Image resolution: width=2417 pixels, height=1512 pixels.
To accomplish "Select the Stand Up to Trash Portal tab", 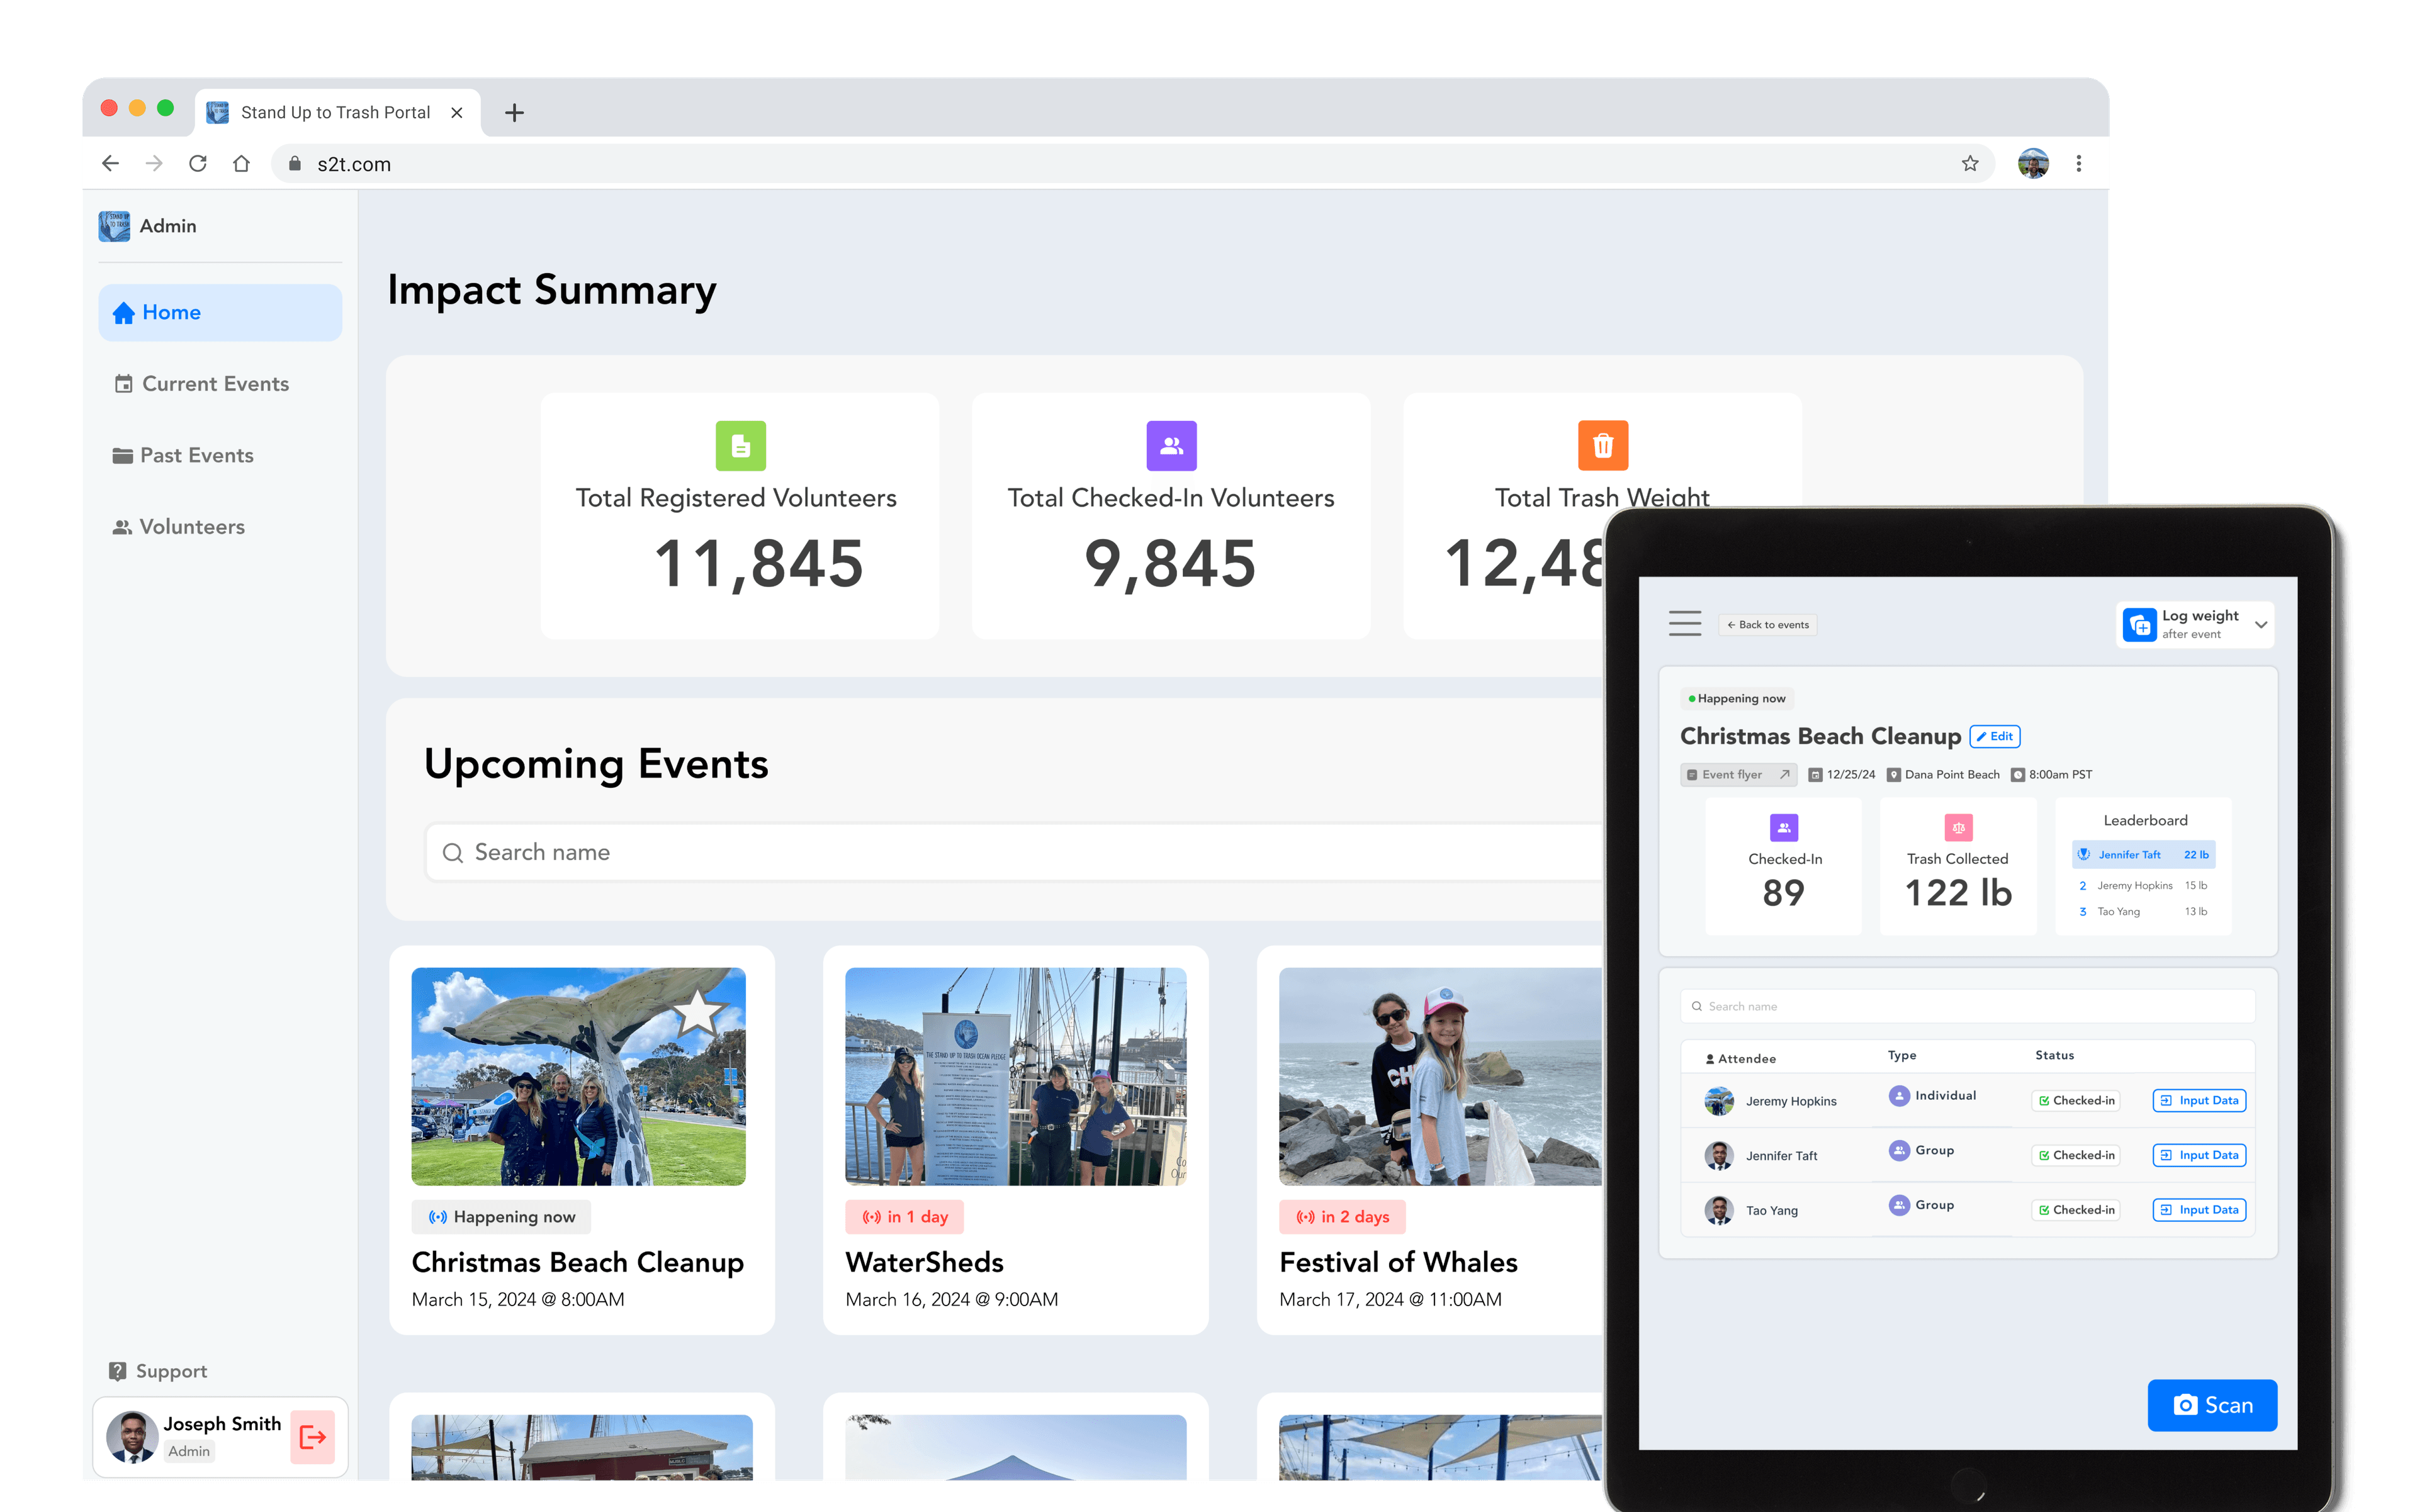I will pos(337,113).
